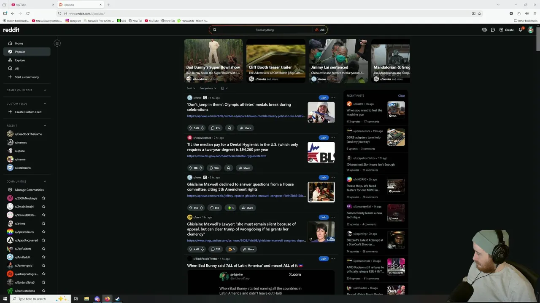
Task: Advance trending carousel with next arrow
Action: (x=405, y=61)
